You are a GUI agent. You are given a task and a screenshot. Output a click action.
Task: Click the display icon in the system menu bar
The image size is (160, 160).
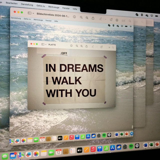click(152, 15)
